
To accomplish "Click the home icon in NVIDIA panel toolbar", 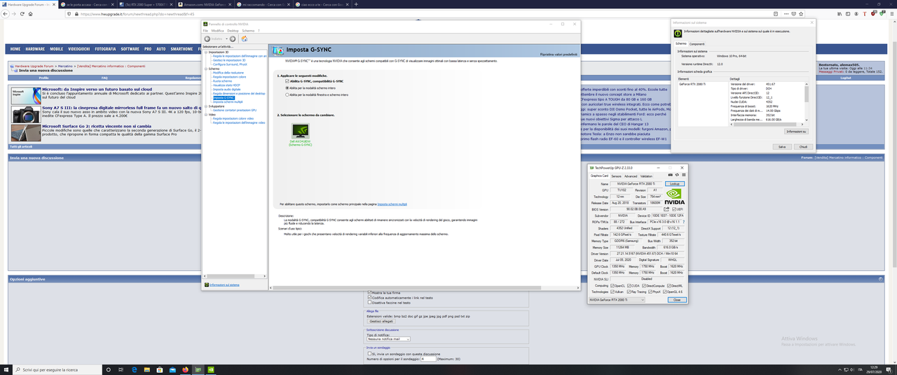I will pyautogui.click(x=244, y=38).
